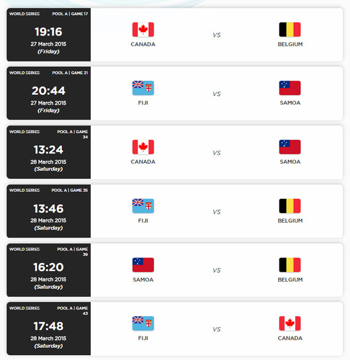The image size is (350, 360).
Task: Click the Canada flag in Game 43
Action: tap(290, 323)
